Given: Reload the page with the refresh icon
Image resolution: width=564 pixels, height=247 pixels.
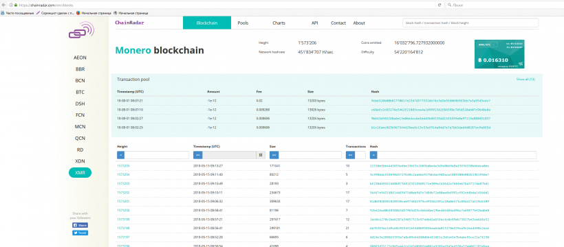Looking at the screenshot, I should (x=440, y=5).
